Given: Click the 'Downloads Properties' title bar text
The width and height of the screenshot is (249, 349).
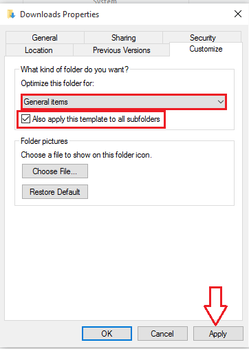Looking at the screenshot, I should click(x=60, y=14).
